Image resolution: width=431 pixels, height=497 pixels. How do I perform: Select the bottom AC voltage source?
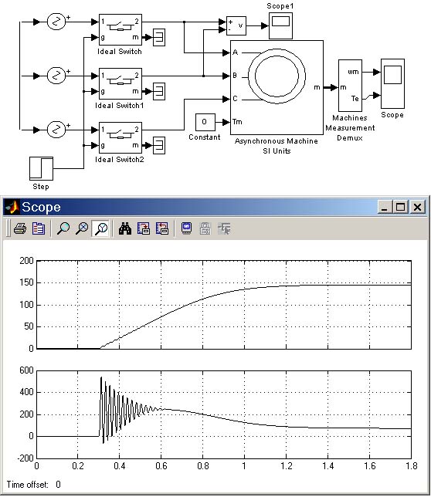coord(56,130)
